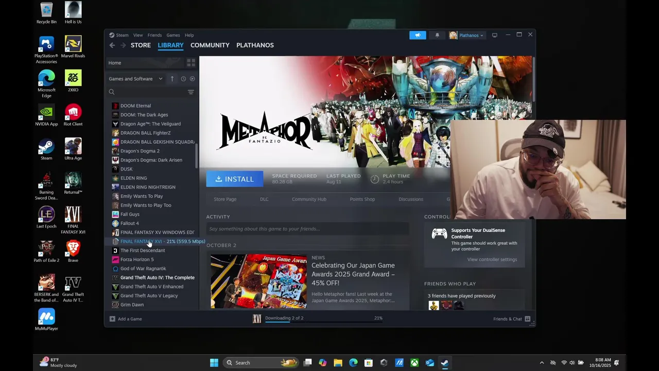This screenshot has width=659, height=371.
Task: Open Xbox app in taskbar
Action: [x=414, y=363]
